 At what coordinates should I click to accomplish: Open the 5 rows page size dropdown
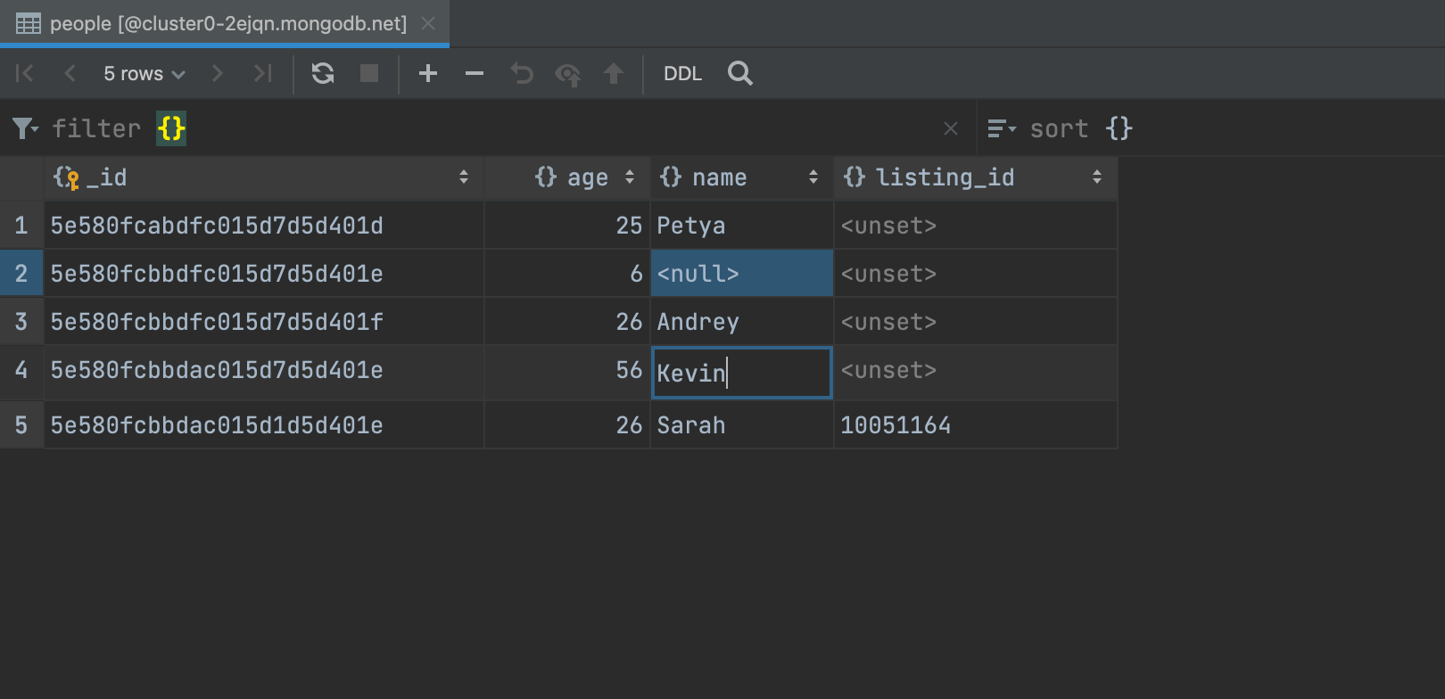(x=144, y=73)
